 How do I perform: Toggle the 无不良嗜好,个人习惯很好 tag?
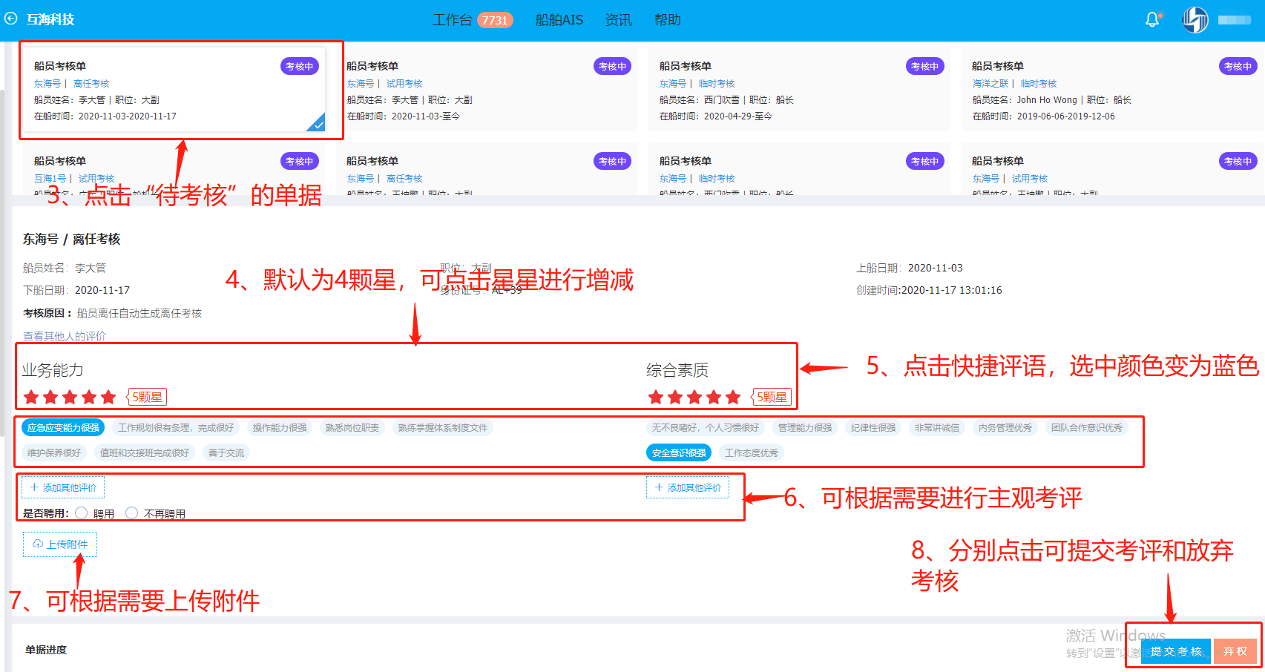[706, 428]
